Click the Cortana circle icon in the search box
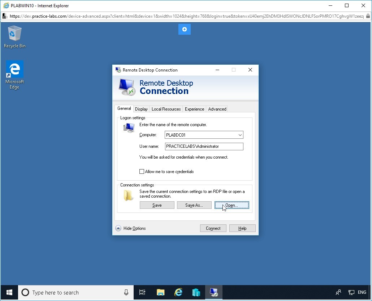 pos(25,292)
